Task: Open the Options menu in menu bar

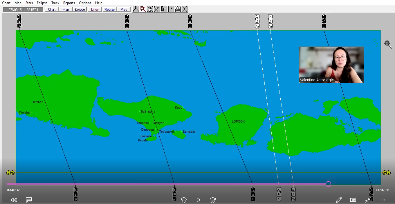Action: 85,3
